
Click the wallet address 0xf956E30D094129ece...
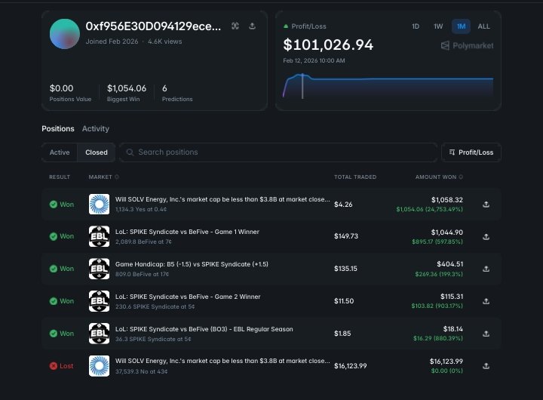[x=153, y=26]
